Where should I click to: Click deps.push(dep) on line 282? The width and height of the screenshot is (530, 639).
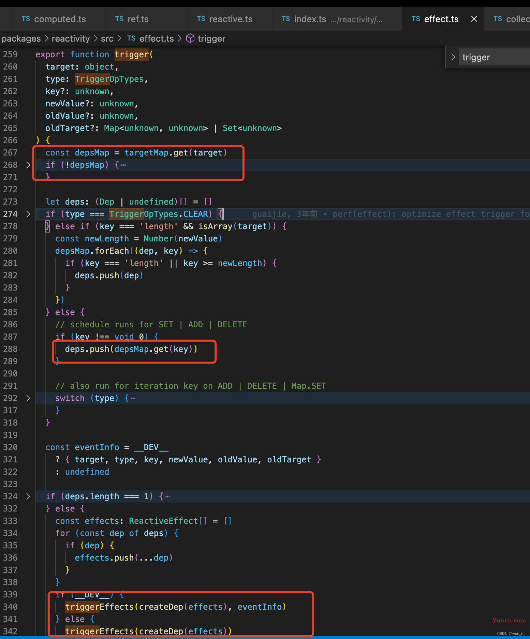(x=109, y=276)
